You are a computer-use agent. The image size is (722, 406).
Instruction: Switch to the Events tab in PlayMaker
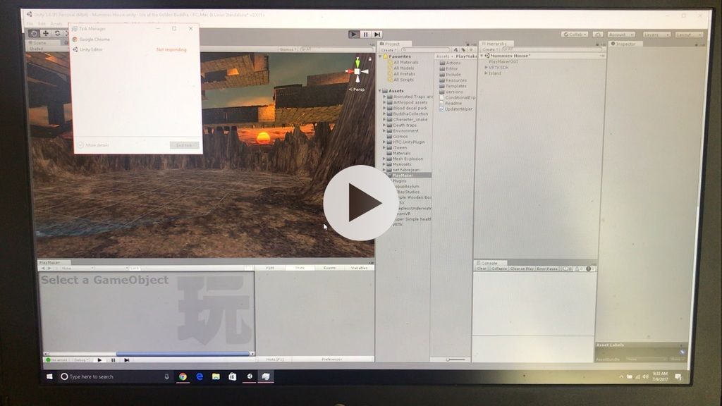(329, 268)
